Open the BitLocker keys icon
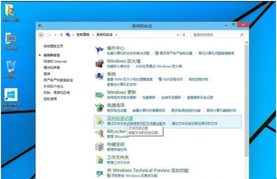Screen dimensions: 277x179 (x=99, y=134)
